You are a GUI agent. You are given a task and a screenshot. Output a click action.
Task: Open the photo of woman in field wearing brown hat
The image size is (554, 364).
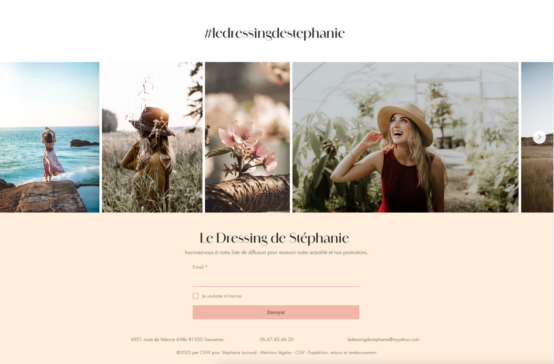point(152,137)
